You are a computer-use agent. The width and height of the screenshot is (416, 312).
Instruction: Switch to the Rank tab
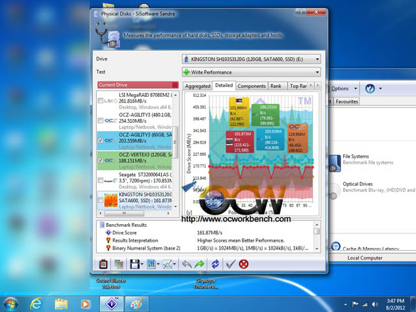pyautogui.click(x=276, y=86)
